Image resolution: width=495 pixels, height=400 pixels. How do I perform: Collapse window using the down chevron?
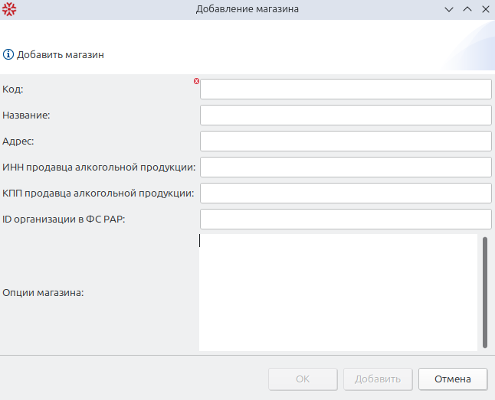tap(449, 9)
